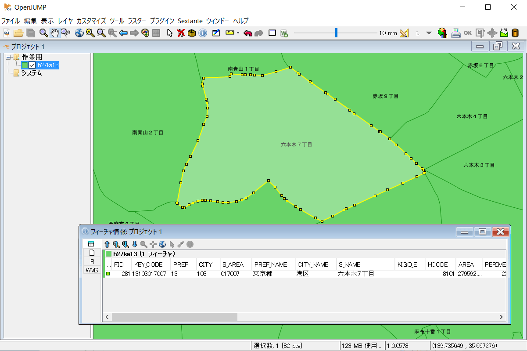Click the pie chart color theming icon
Viewport: 527px width, 351px height.
(442, 33)
